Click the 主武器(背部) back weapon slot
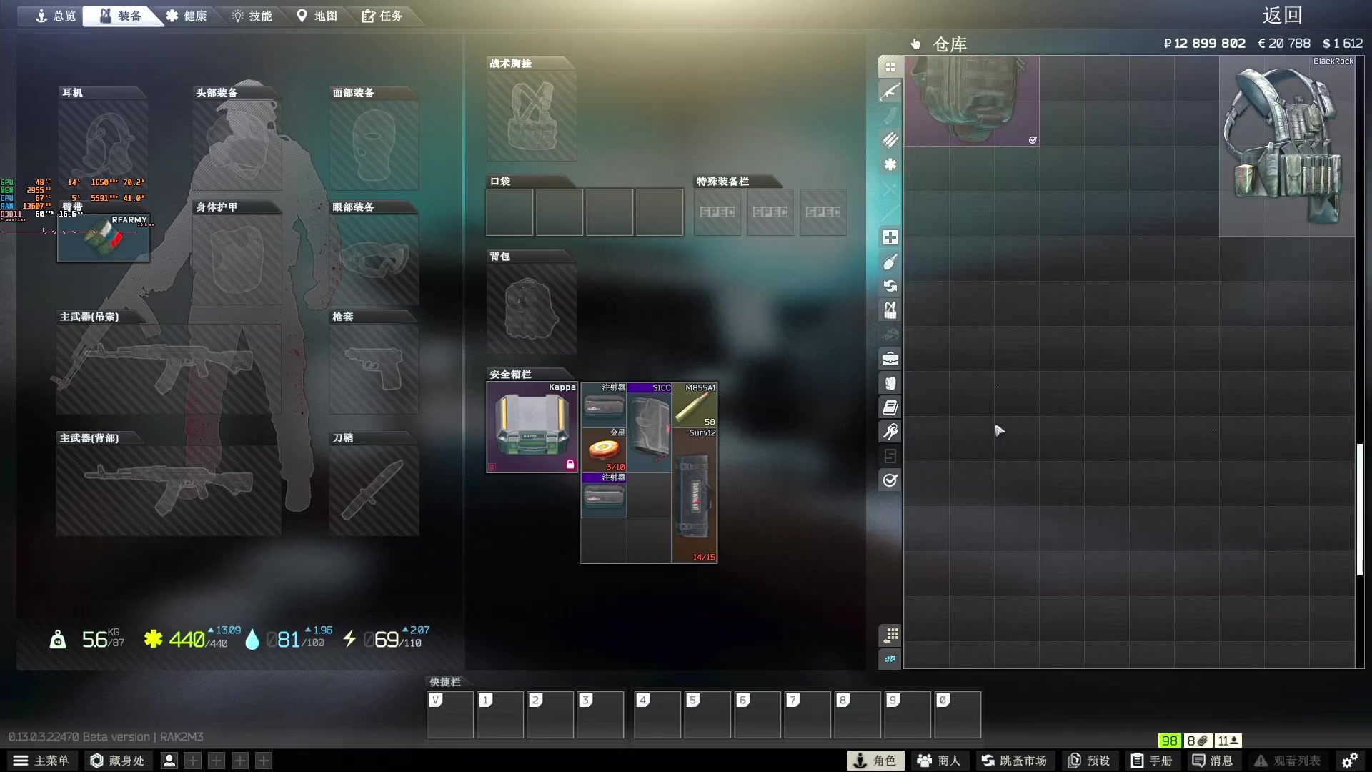Viewport: 1372px width, 772px height. (169, 490)
